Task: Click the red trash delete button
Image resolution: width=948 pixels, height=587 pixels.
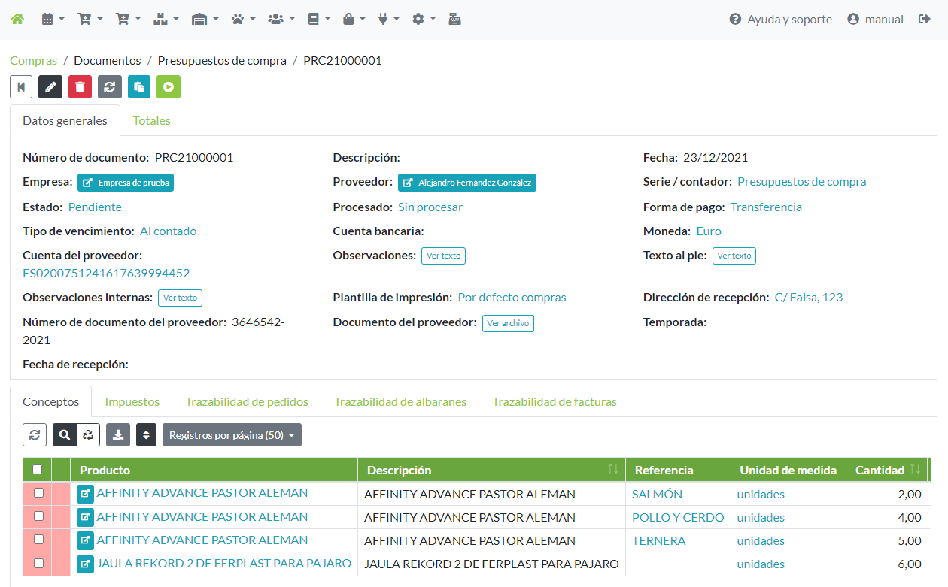Action: 80,87
